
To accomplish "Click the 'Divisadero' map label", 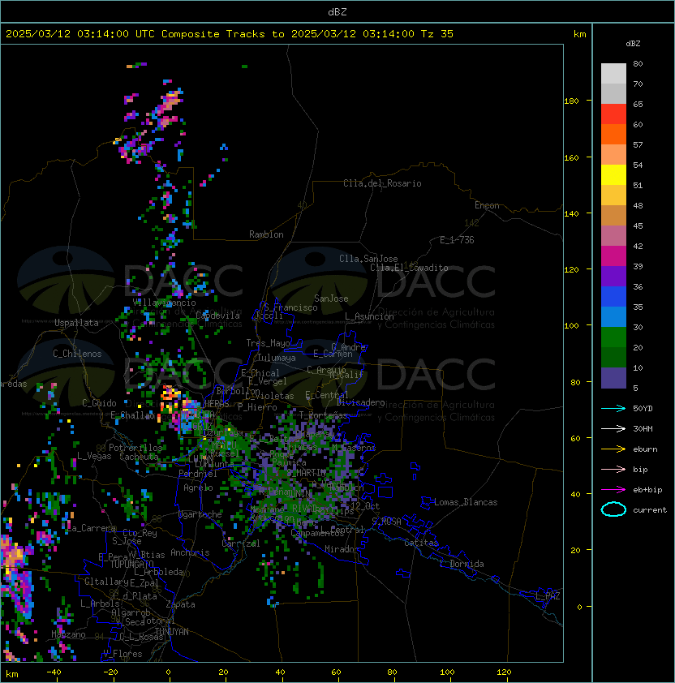I will pos(360,402).
